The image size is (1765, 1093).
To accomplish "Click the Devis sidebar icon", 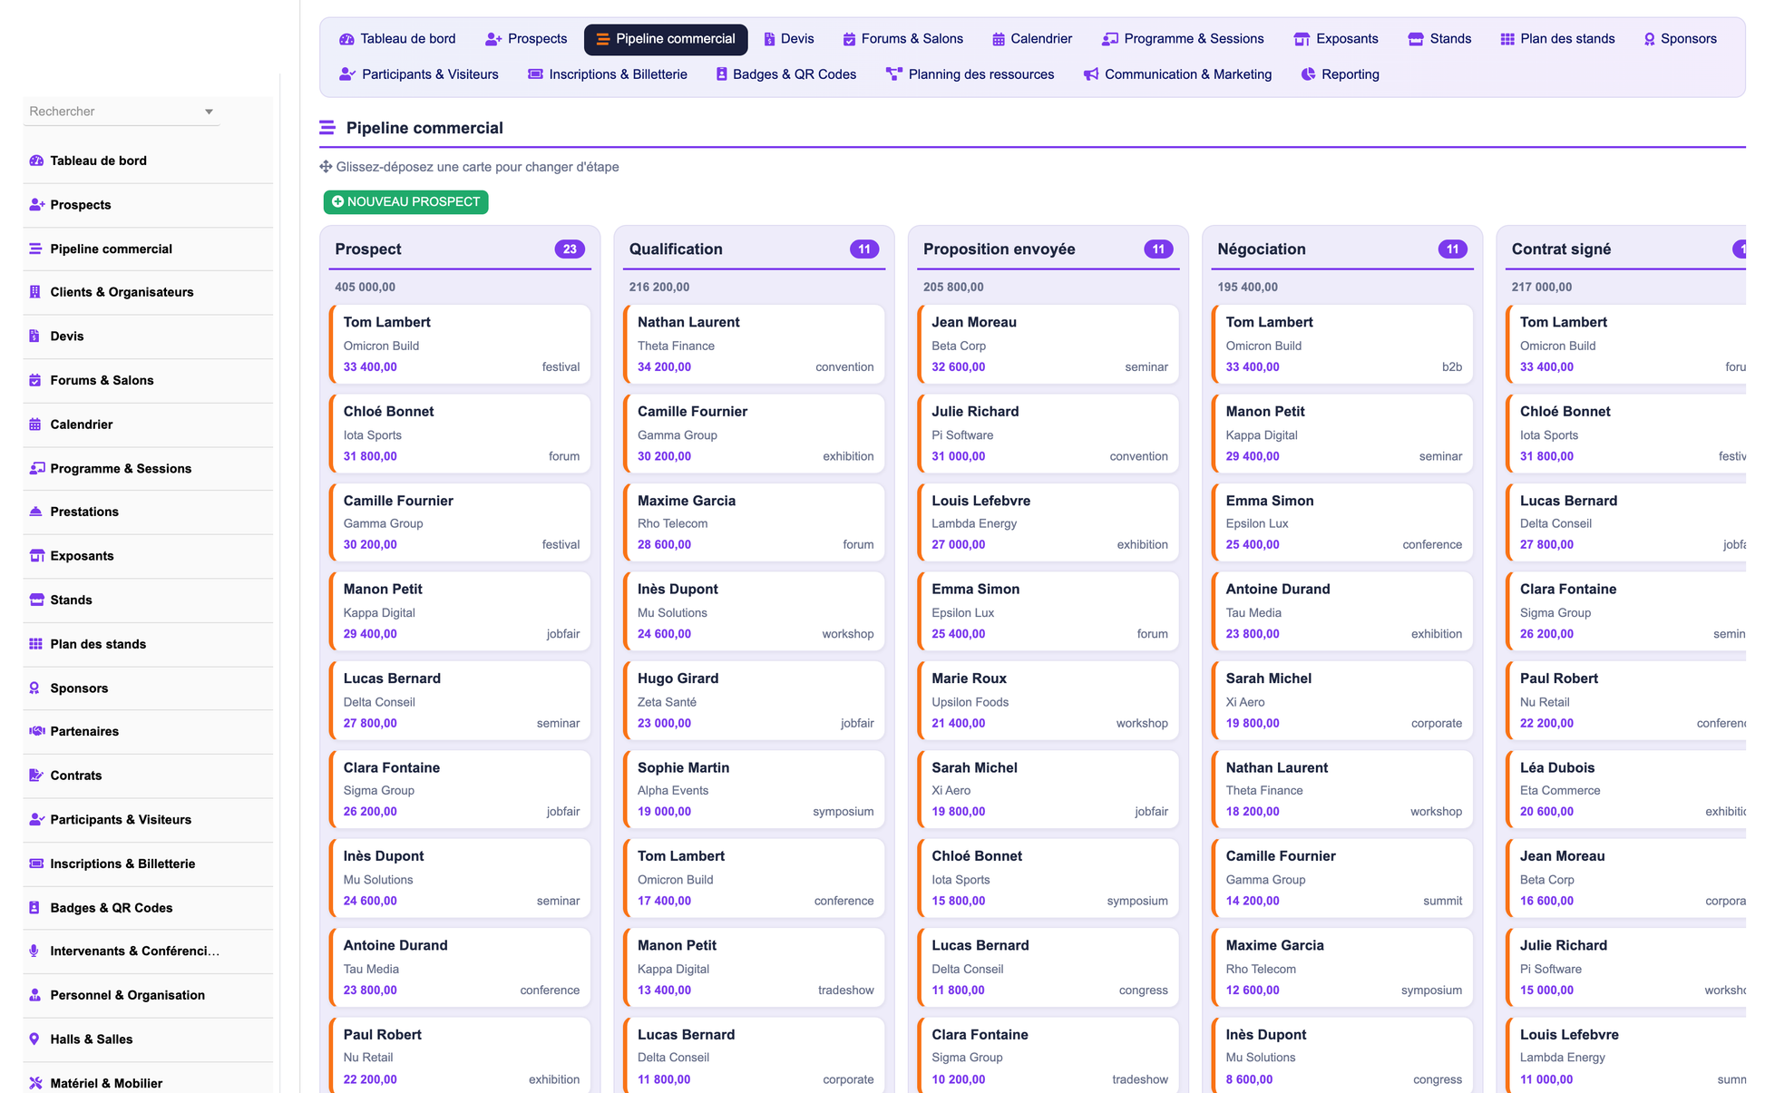I will [34, 336].
